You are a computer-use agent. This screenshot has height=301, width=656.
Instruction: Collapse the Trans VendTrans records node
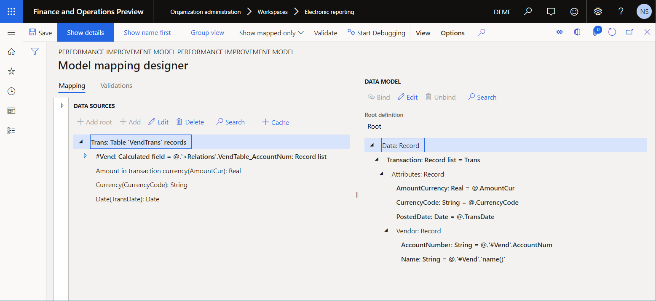80,142
